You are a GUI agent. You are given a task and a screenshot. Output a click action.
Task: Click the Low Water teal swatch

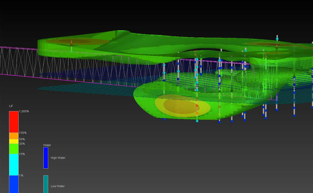tap(46, 184)
